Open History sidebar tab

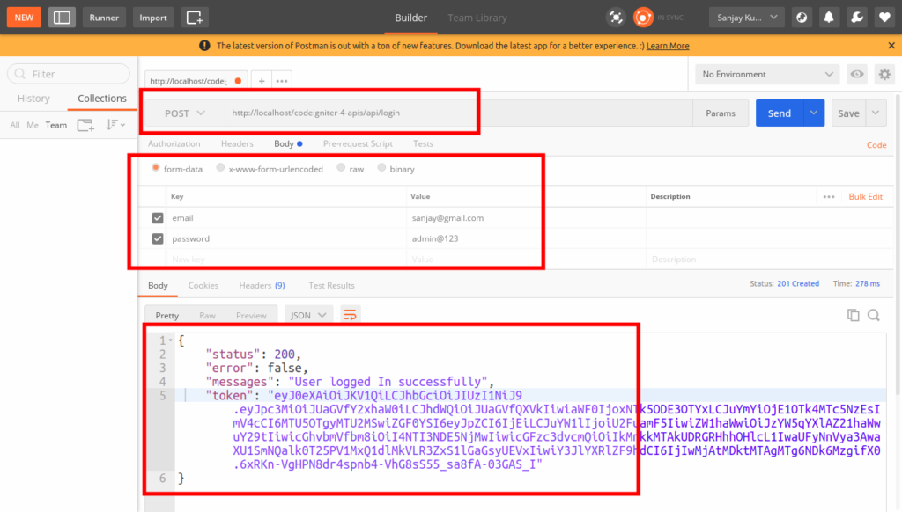[x=33, y=99]
